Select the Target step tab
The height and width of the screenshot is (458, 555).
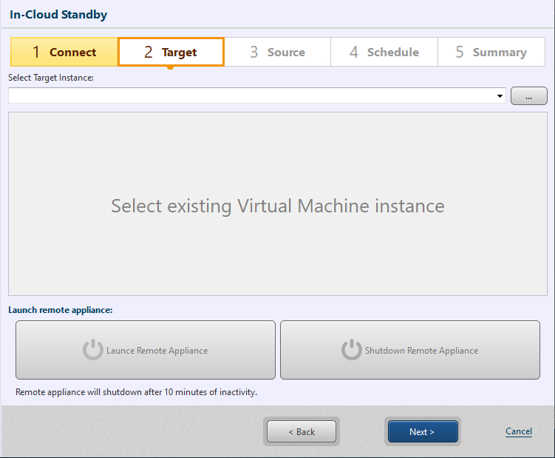(171, 53)
